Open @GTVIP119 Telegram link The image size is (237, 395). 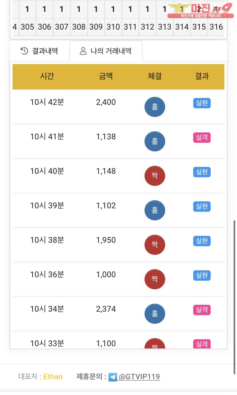tap(139, 377)
